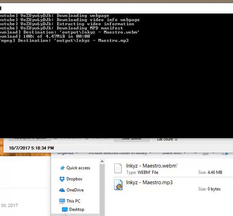
Task: Select the blank file icon of Maestro.webm'
Action: [118, 168]
